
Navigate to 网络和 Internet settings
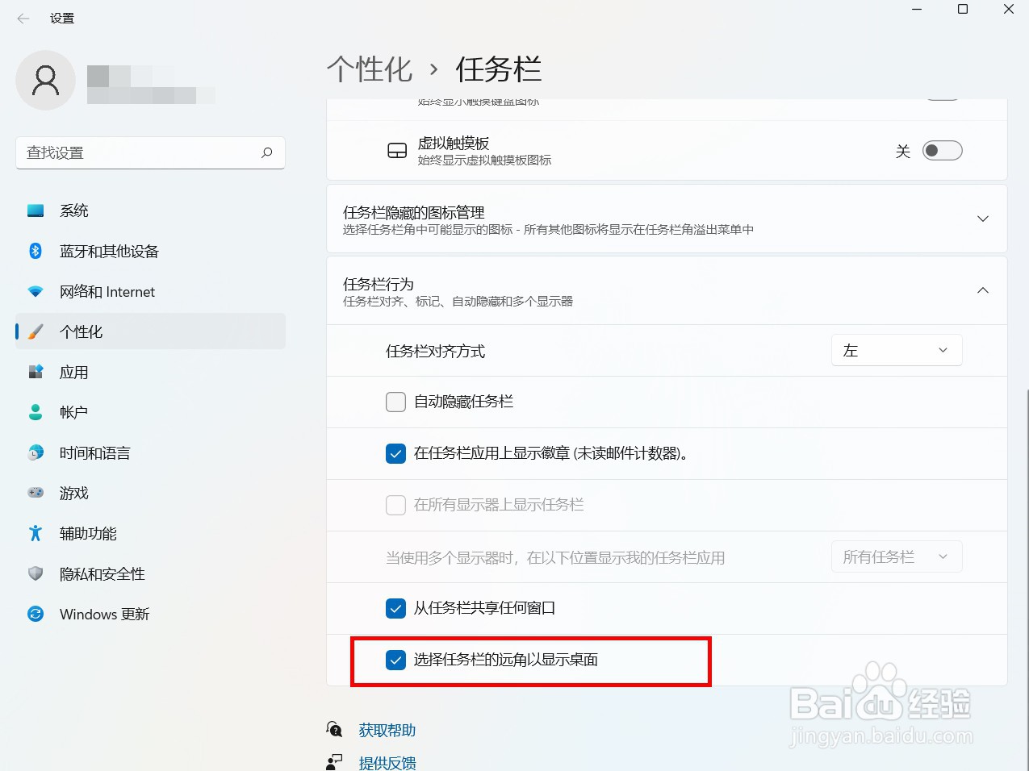108,291
